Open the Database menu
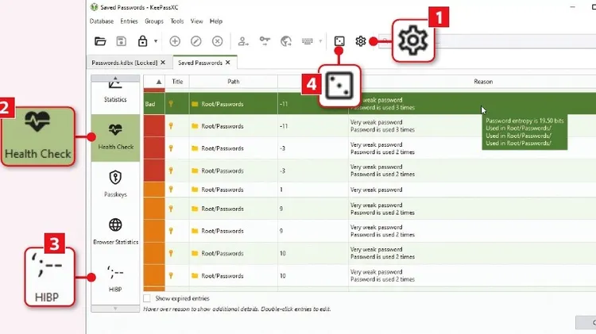Screen dimensions: 596x334 102,21
